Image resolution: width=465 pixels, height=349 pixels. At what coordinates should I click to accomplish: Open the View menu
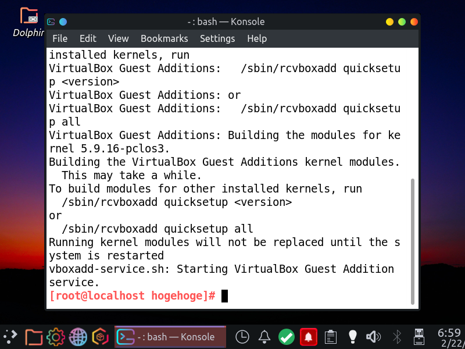point(119,38)
